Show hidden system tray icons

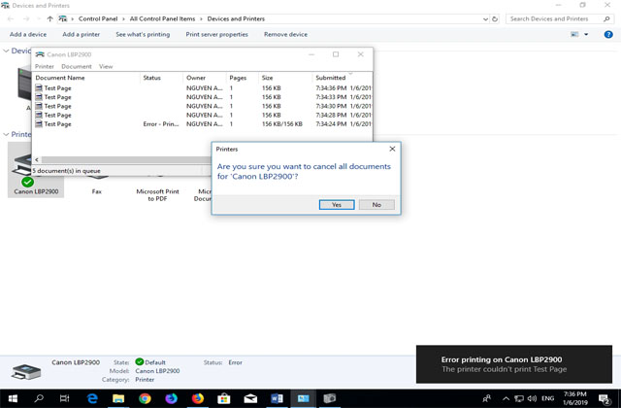[x=506, y=398]
